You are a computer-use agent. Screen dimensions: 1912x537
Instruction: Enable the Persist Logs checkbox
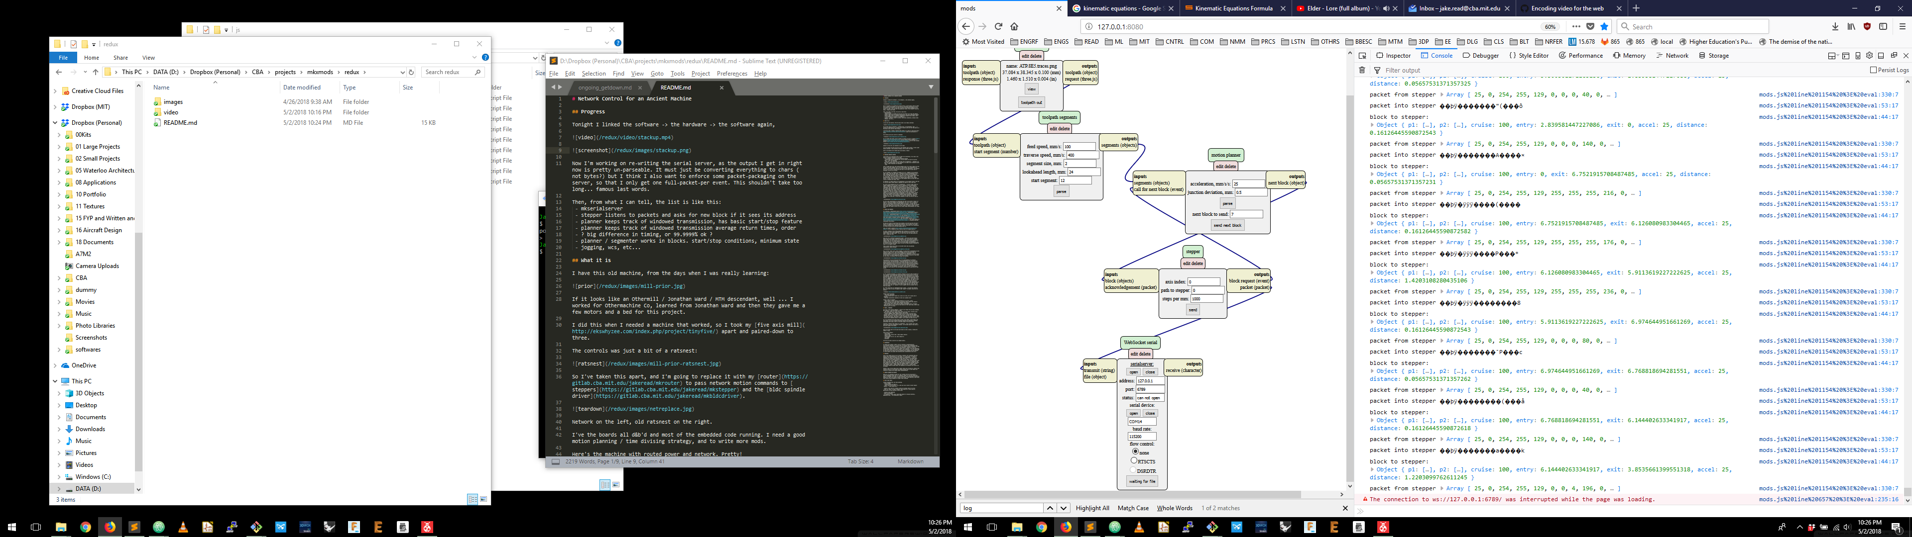point(1873,70)
